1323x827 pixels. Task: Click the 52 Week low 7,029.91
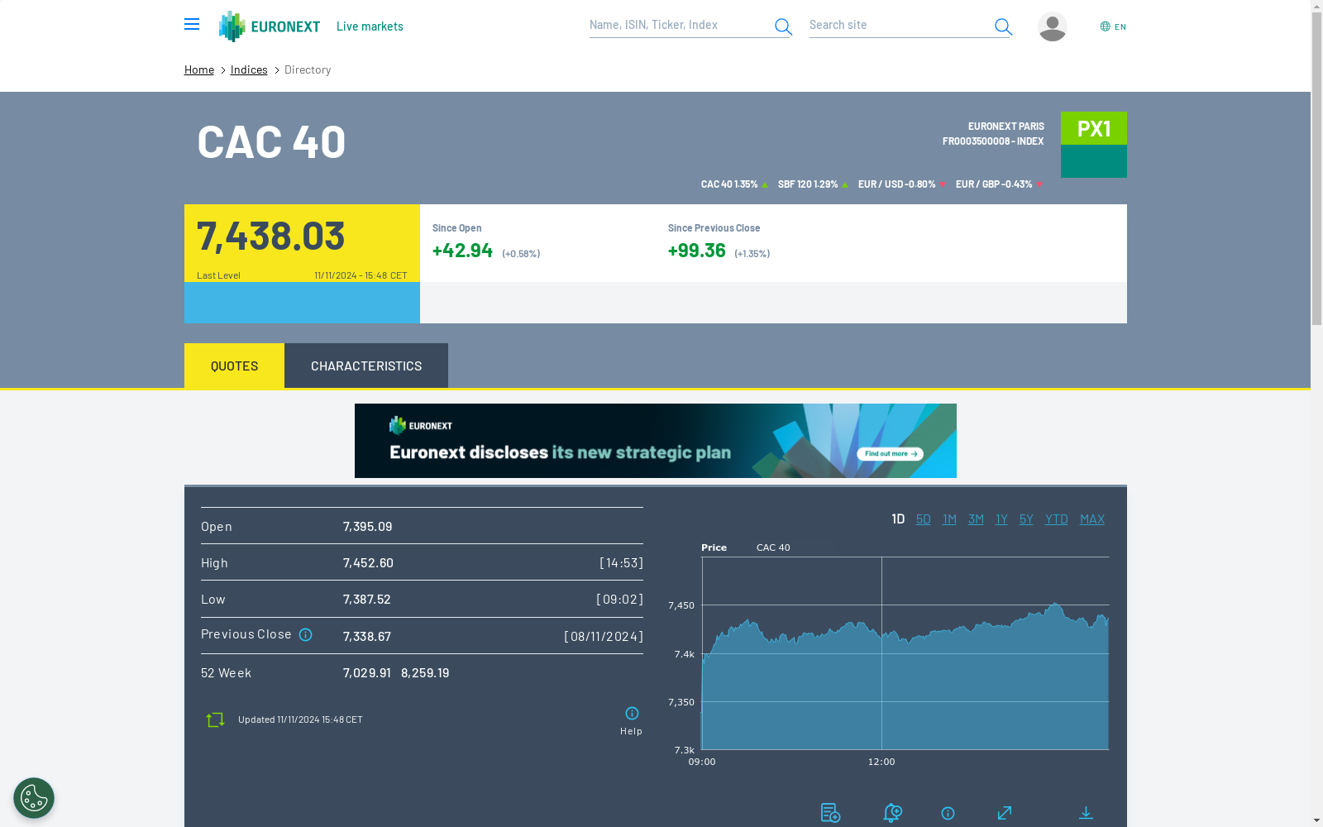(367, 673)
